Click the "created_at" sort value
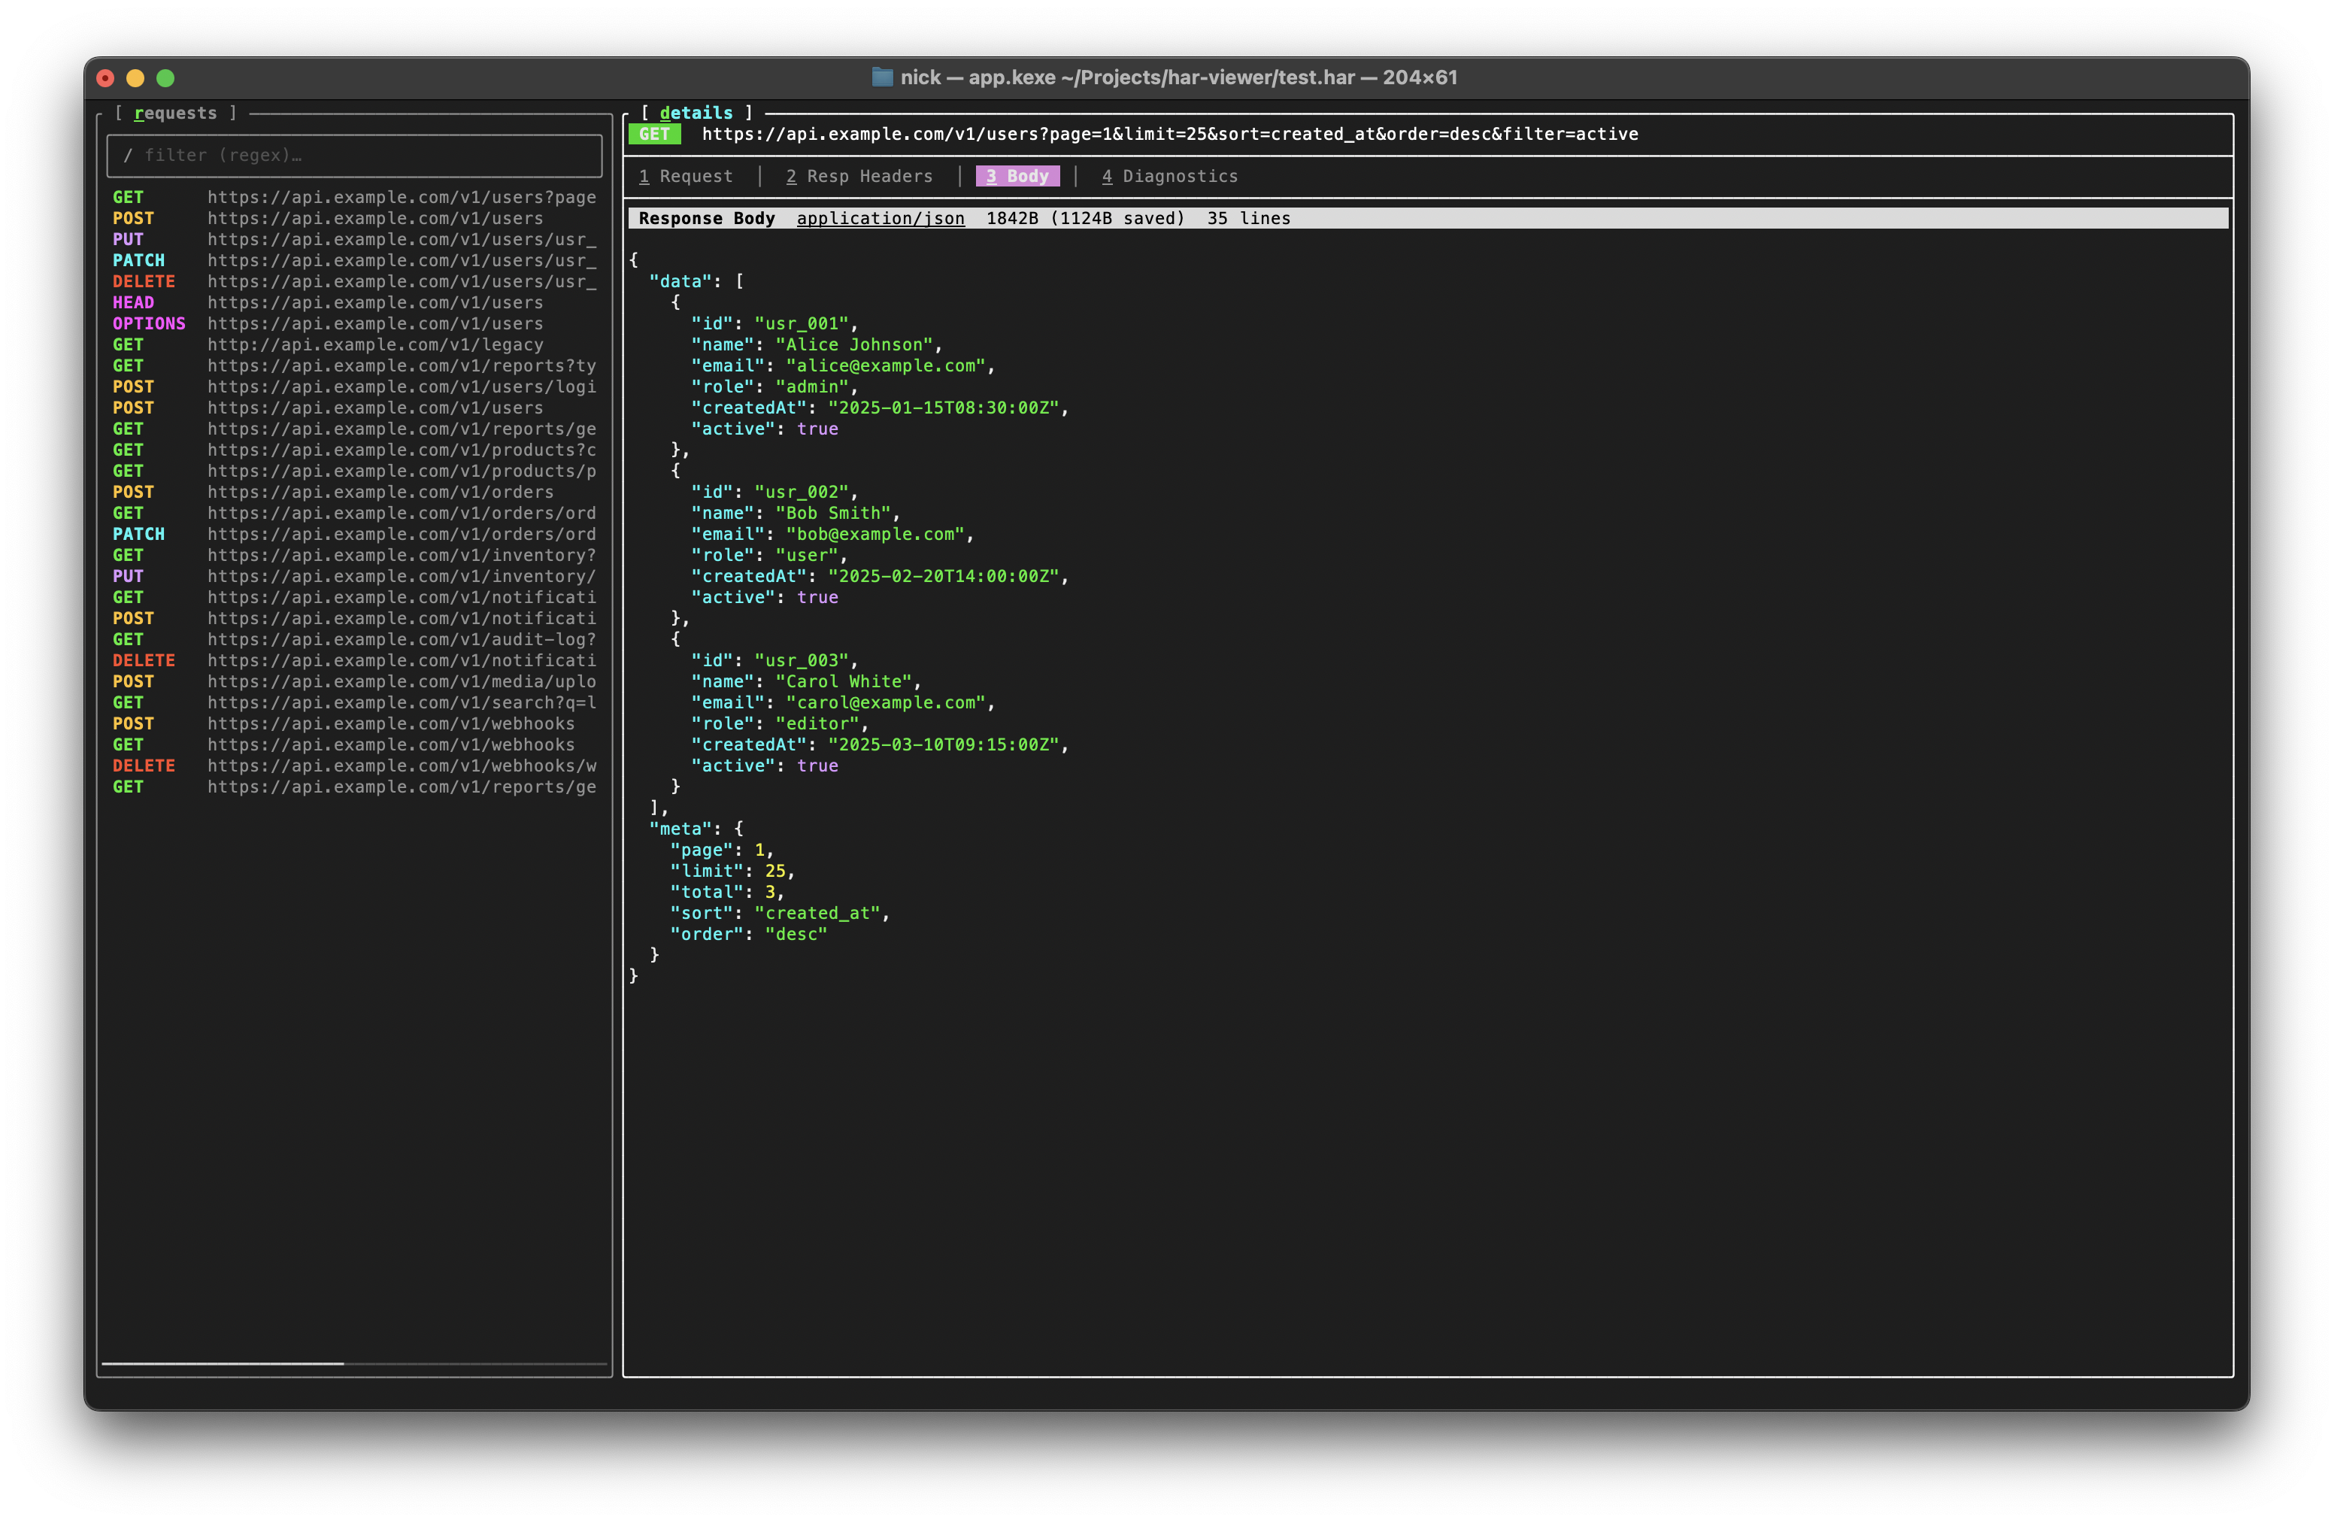The height and width of the screenshot is (1522, 2334). (x=817, y=914)
